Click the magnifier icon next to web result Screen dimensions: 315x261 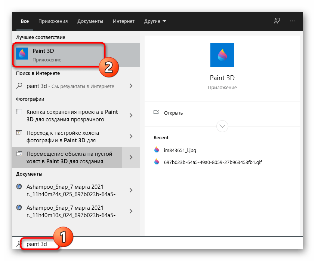(x=19, y=86)
